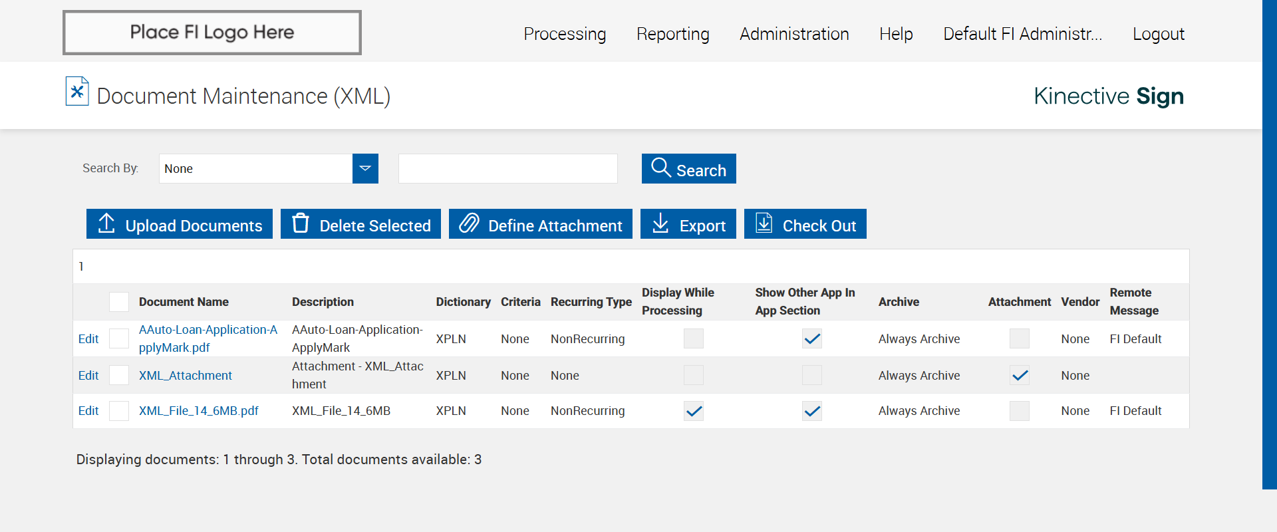Image resolution: width=1277 pixels, height=532 pixels.
Task: Click the search text input field
Action: 508,169
